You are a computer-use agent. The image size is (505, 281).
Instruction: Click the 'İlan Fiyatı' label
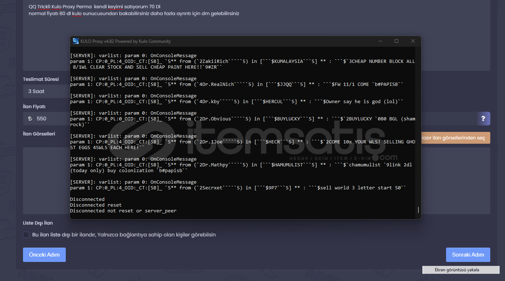point(34,107)
